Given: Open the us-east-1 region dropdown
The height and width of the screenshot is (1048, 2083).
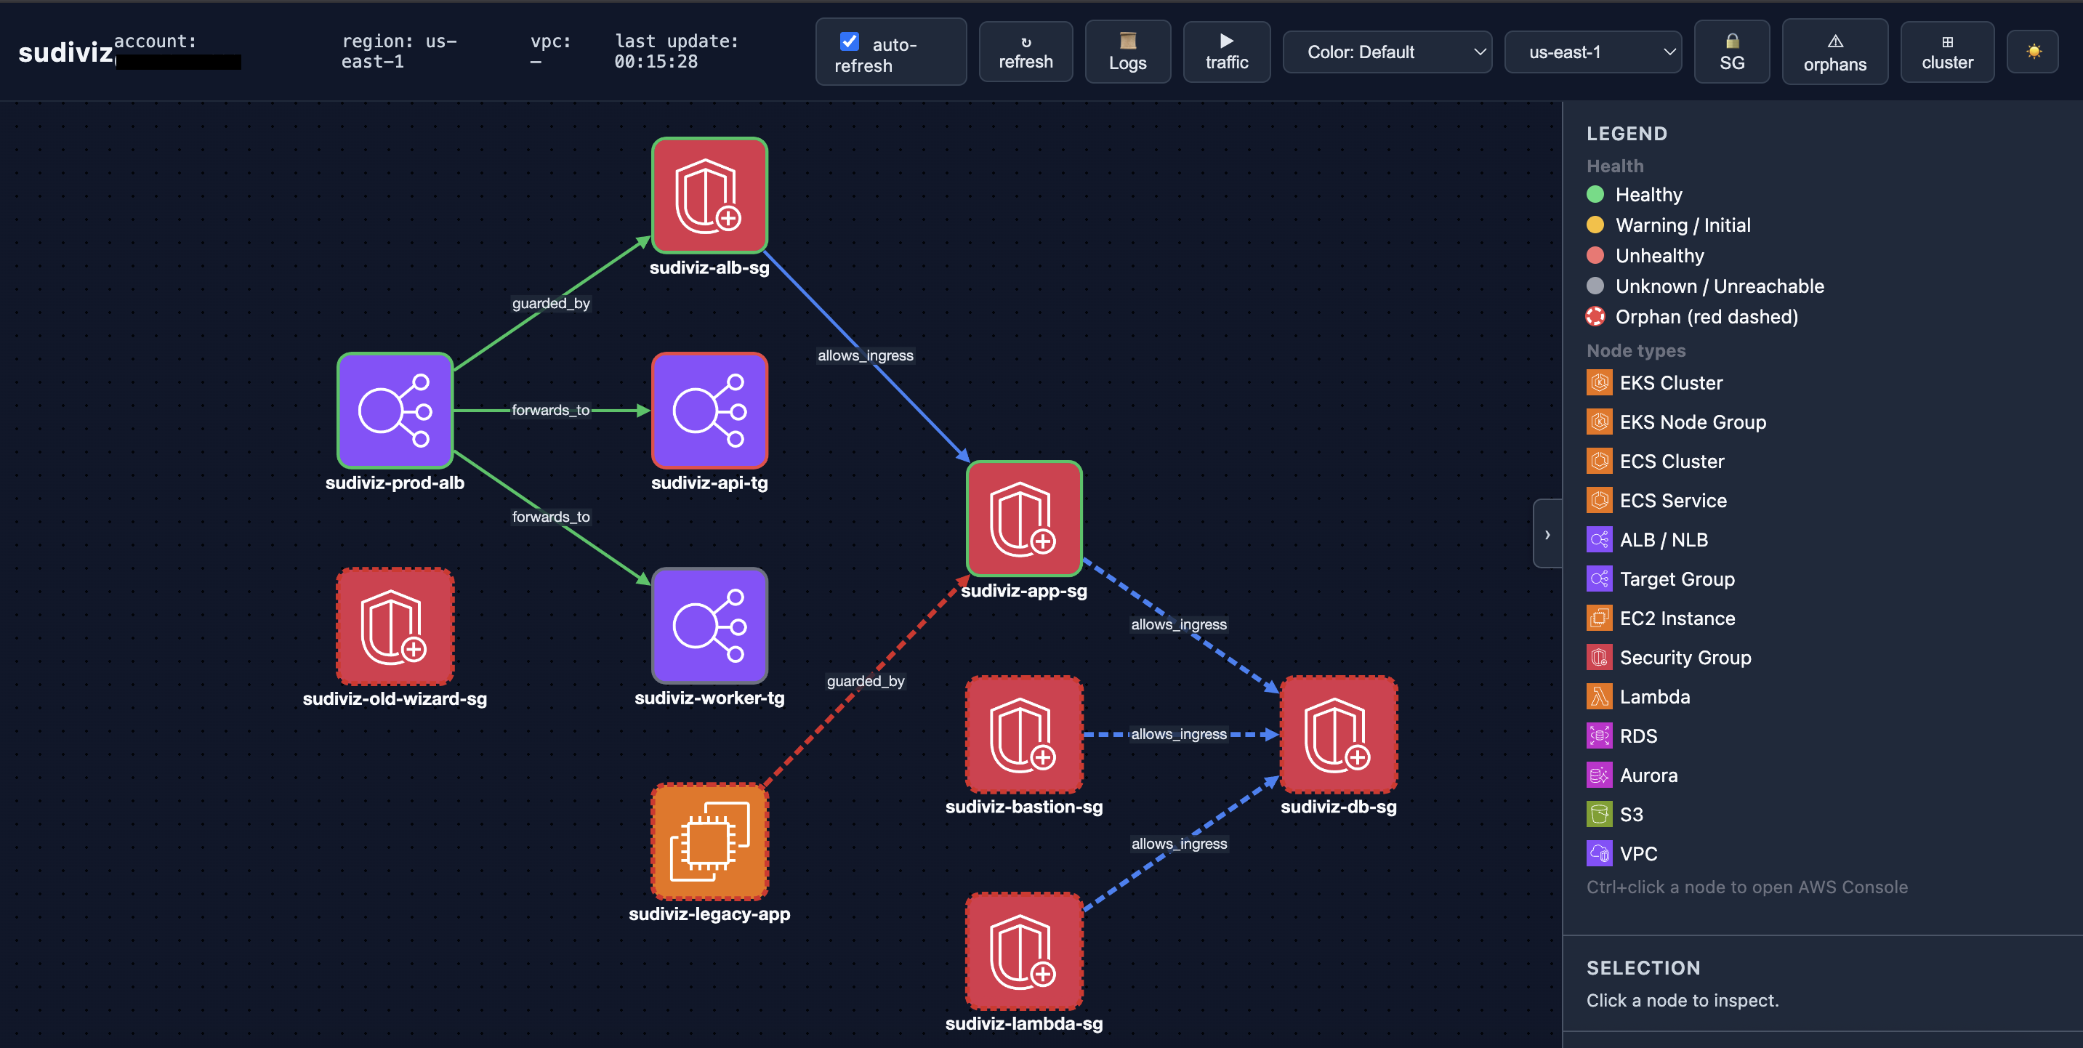Looking at the screenshot, I should tap(1592, 52).
